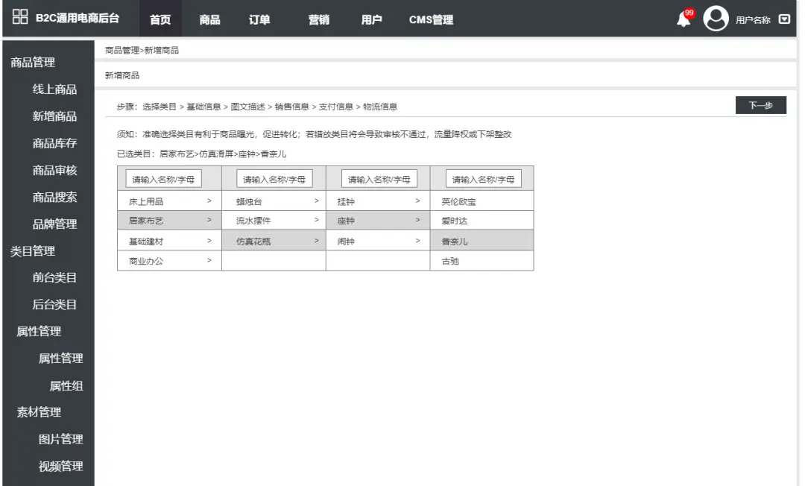This screenshot has height=486, width=805.
Task: Click the 销售信息 step label
Action: click(291, 107)
